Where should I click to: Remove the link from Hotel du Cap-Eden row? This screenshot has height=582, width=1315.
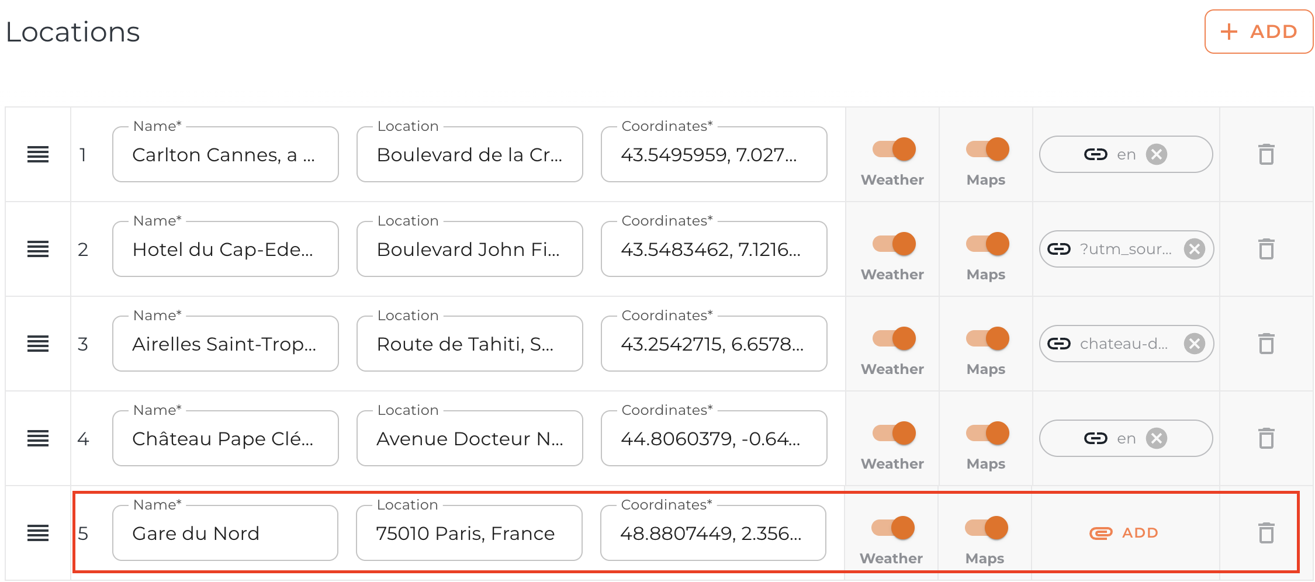1194,250
